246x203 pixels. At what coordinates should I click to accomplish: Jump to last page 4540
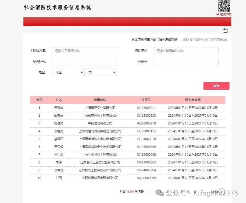(x=214, y=191)
